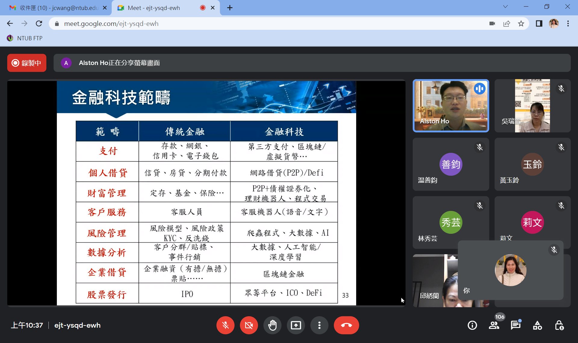578x343 pixels.
Task: Switch to the Meet ejt-ysqd-ewh tab
Action: click(165, 8)
